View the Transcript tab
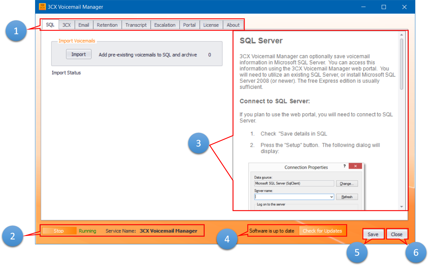 click(136, 24)
